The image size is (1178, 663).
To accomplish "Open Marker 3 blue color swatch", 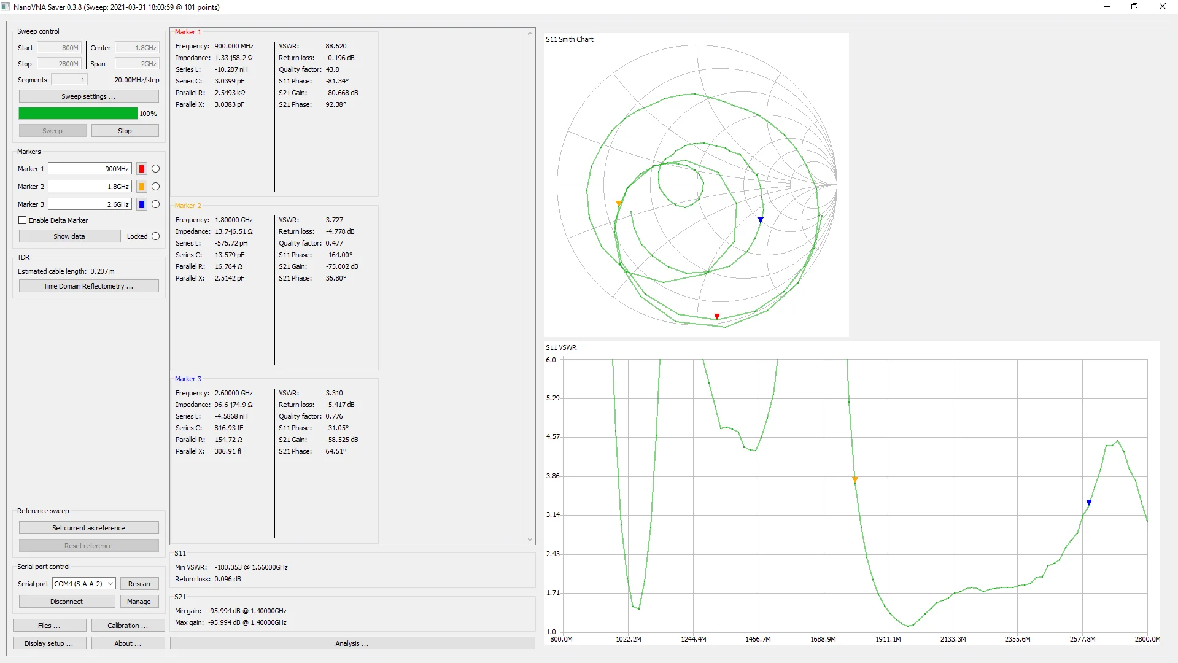I will pos(142,204).
